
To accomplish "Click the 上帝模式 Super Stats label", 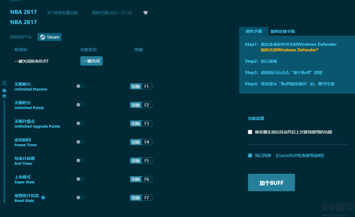I will (x=25, y=179).
